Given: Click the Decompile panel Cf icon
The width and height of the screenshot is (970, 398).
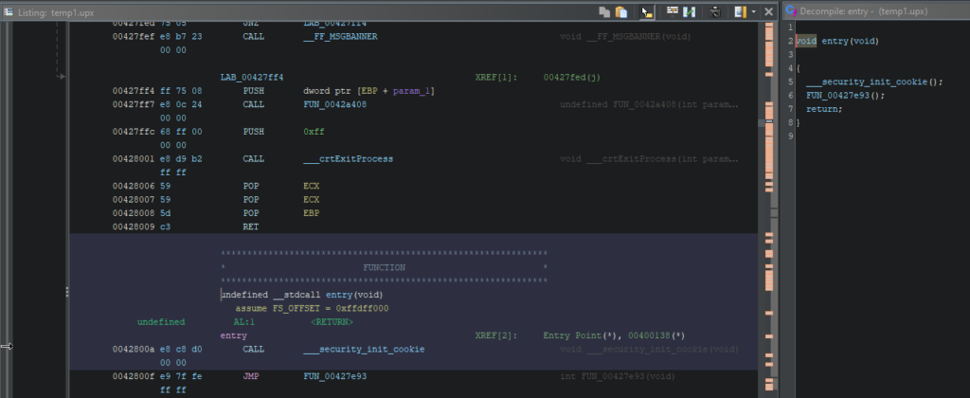Looking at the screenshot, I should (791, 11).
